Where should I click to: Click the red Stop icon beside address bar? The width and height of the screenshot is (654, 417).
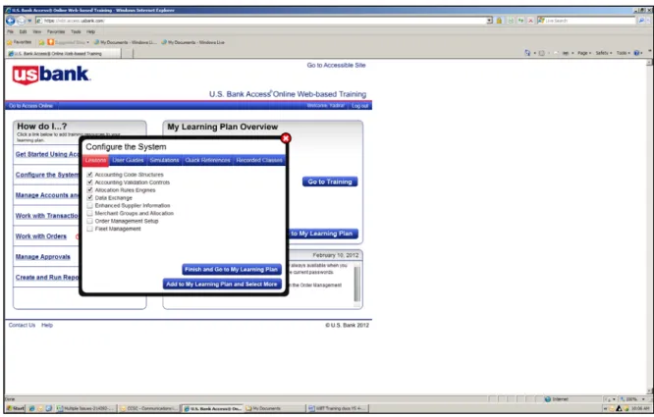(x=530, y=21)
